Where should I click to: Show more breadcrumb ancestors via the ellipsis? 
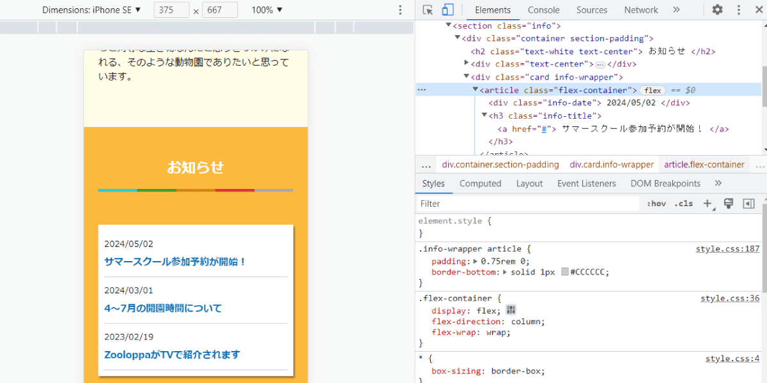[426, 165]
